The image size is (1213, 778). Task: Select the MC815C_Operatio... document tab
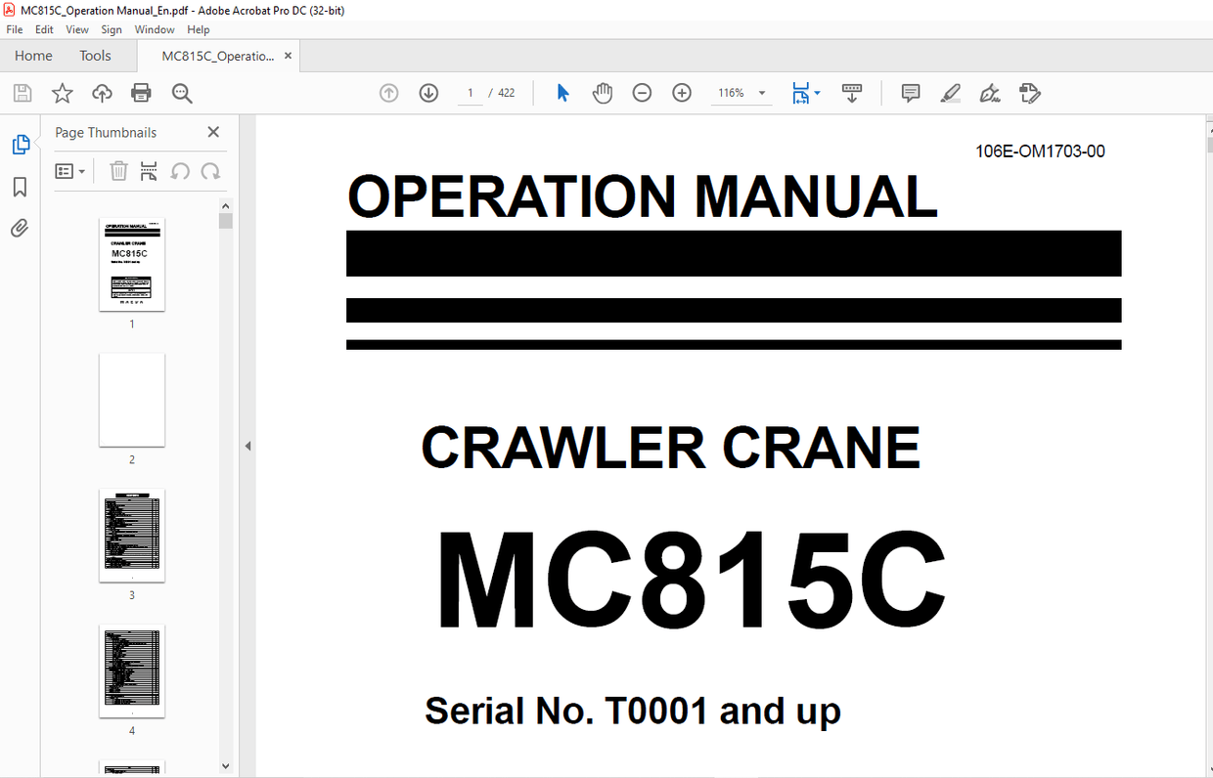click(x=217, y=56)
